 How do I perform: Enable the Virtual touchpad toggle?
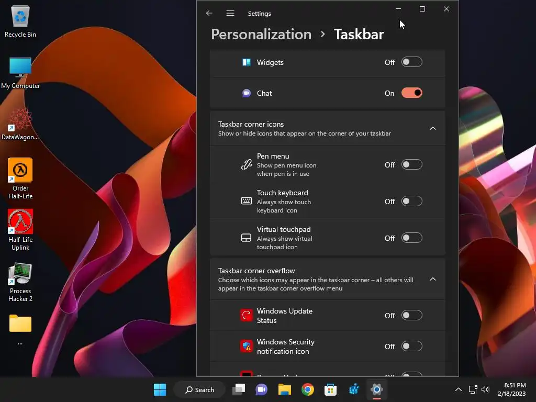(412, 238)
